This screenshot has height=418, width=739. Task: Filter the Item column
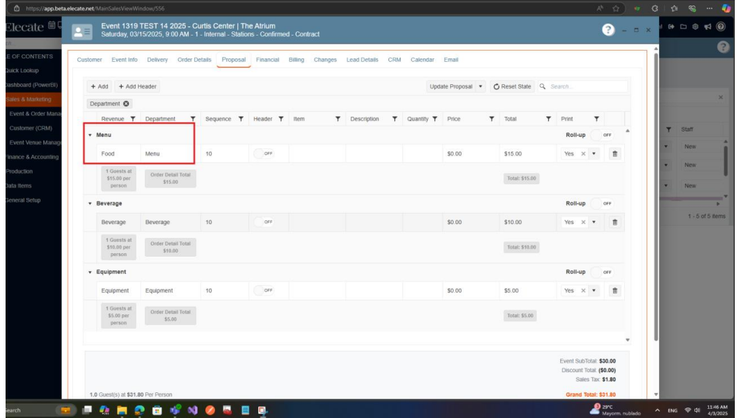pos(338,119)
